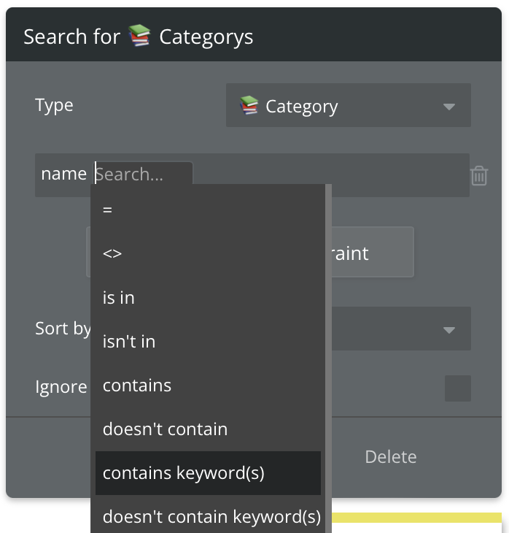509x533 pixels.
Task: Focus the Search... operator input field
Action: [x=144, y=174]
